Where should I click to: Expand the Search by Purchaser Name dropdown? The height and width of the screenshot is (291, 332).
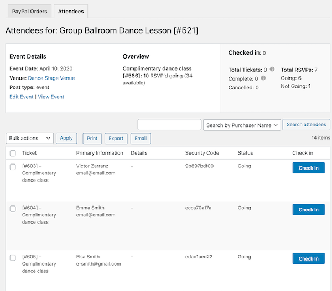pos(242,125)
